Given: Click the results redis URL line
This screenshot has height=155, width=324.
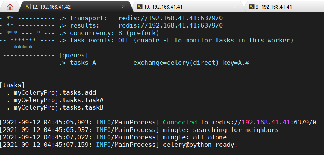Looking at the screenshot, I should 171,25.
